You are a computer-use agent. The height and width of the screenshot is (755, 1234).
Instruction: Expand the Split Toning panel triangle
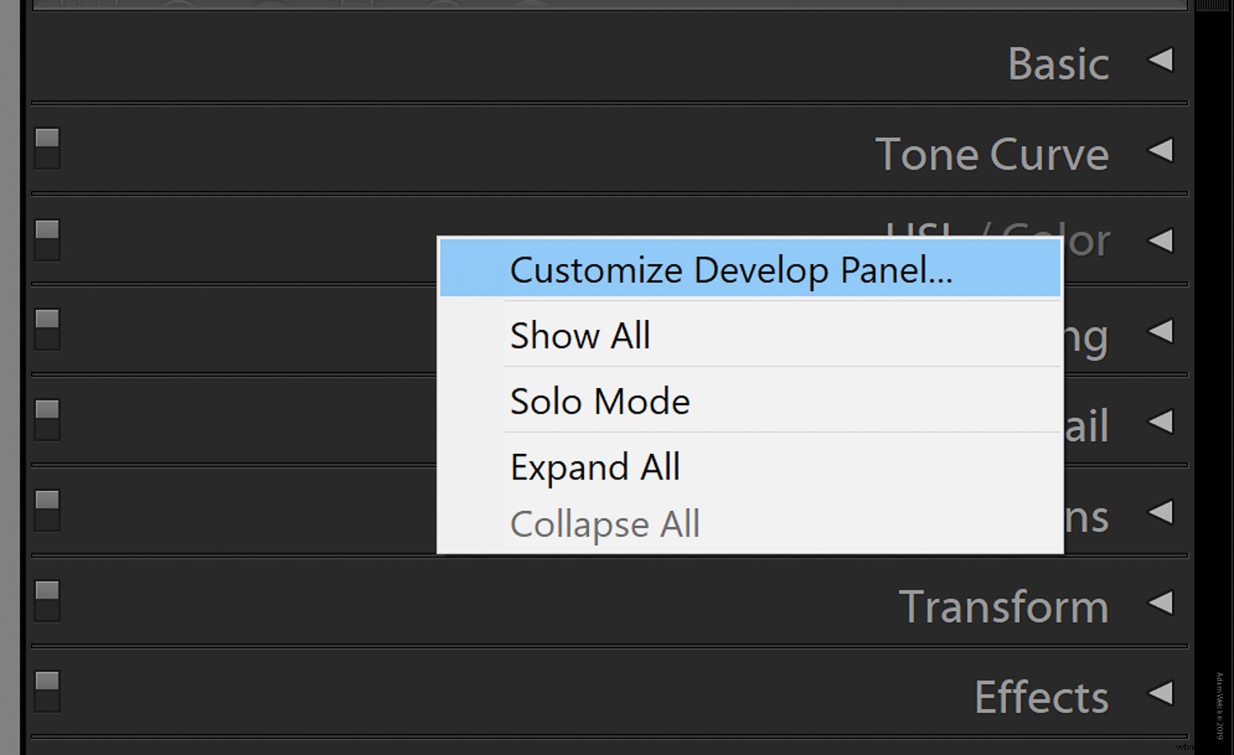[1162, 331]
